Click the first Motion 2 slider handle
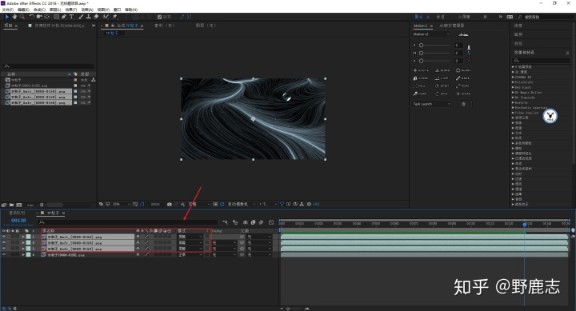Screen dimensions: 576x311 click(x=421, y=45)
